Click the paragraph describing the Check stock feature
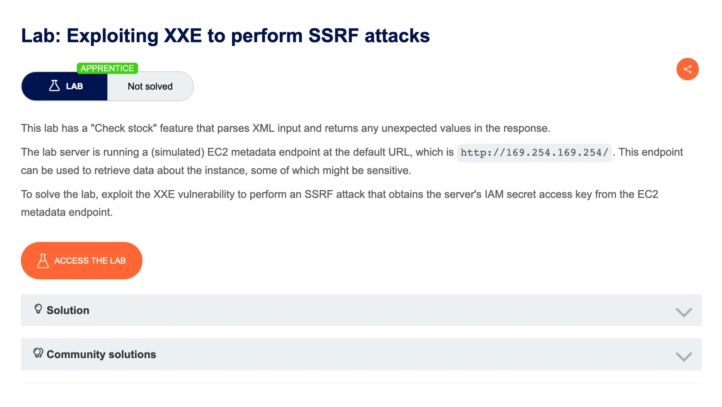Screen dimensions: 722x407 point(285,128)
